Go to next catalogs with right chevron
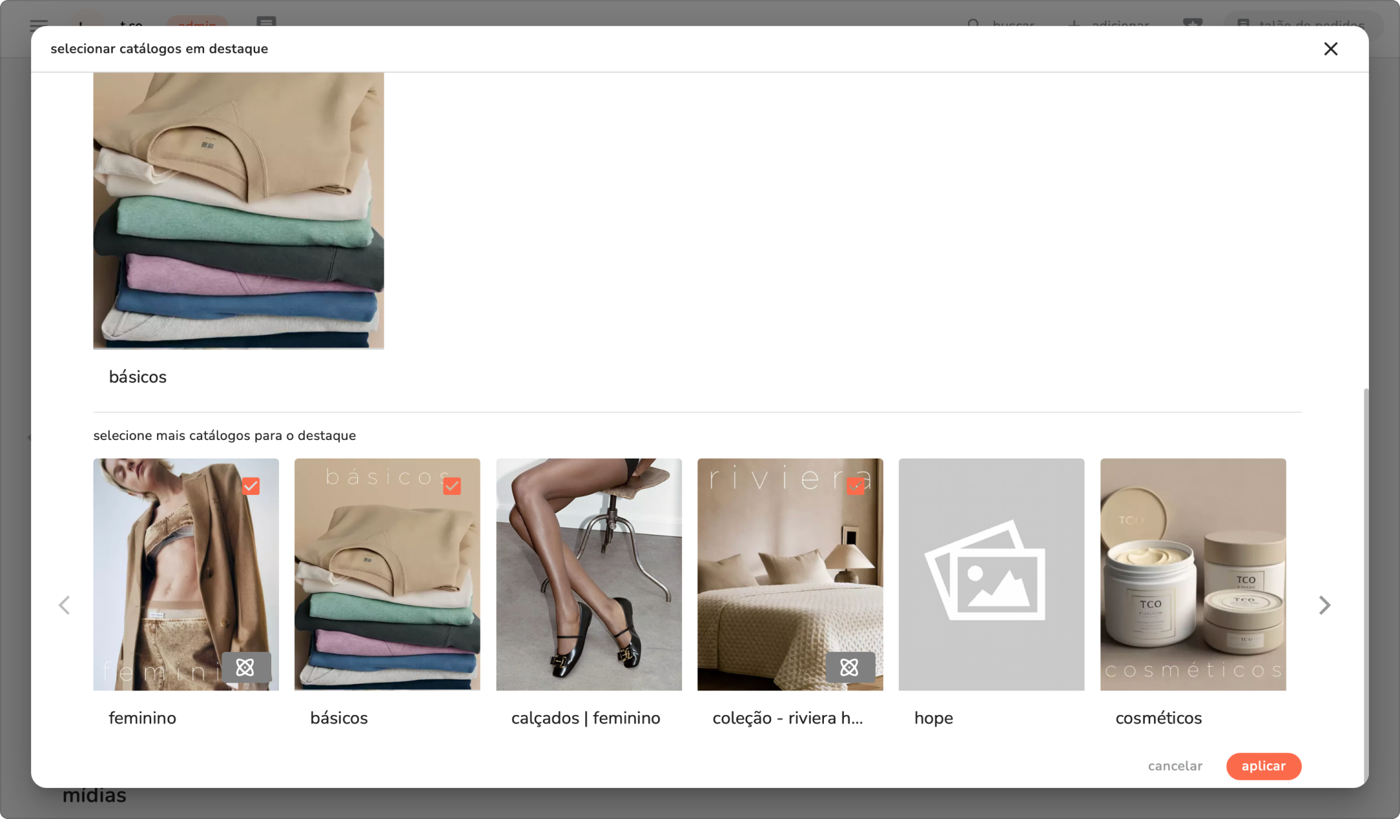 (x=1324, y=605)
